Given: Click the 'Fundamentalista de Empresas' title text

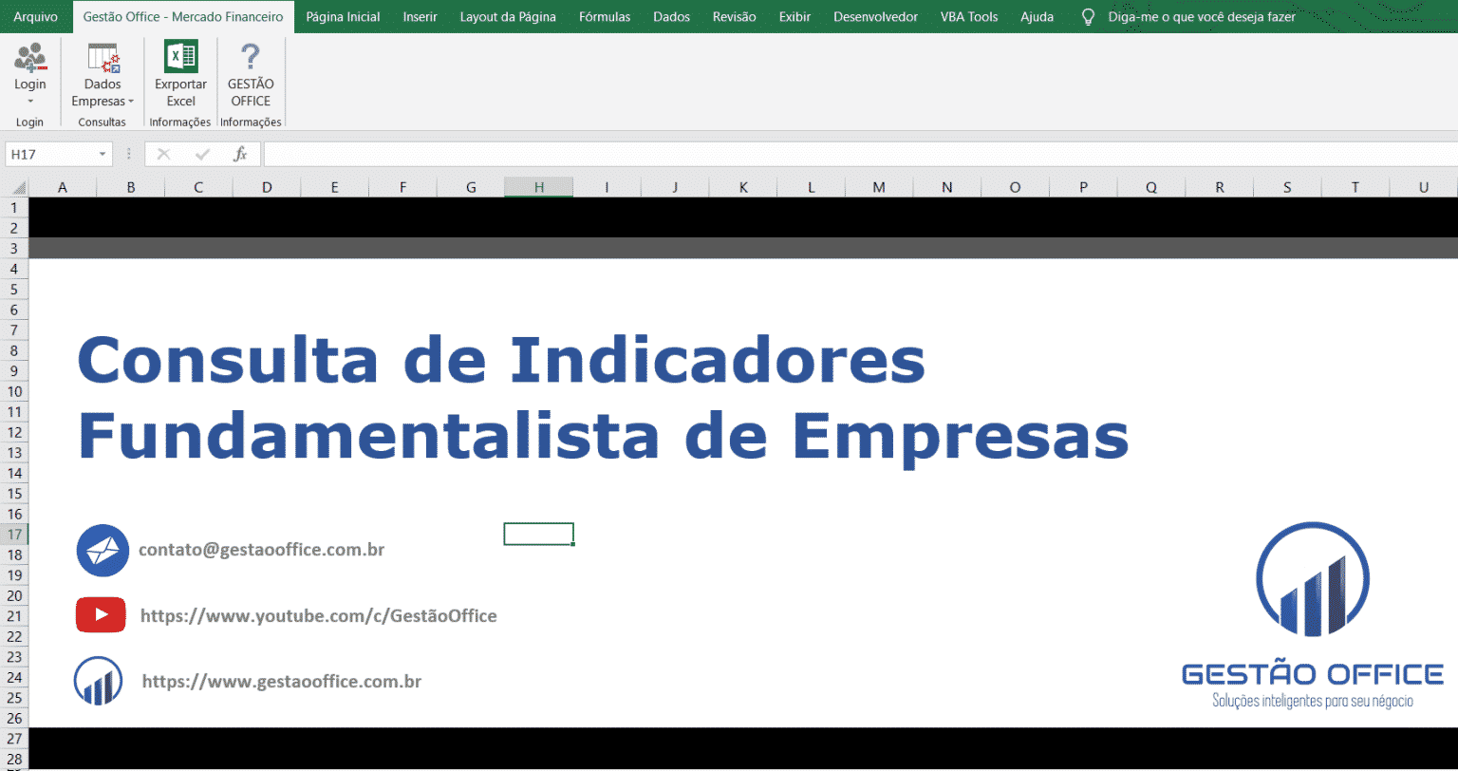Looking at the screenshot, I should tap(603, 437).
